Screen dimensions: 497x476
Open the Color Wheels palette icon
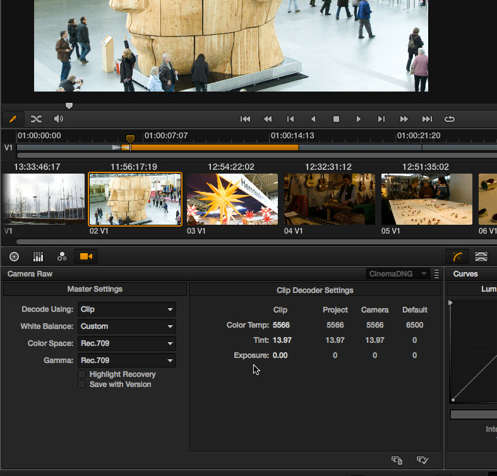pos(14,256)
